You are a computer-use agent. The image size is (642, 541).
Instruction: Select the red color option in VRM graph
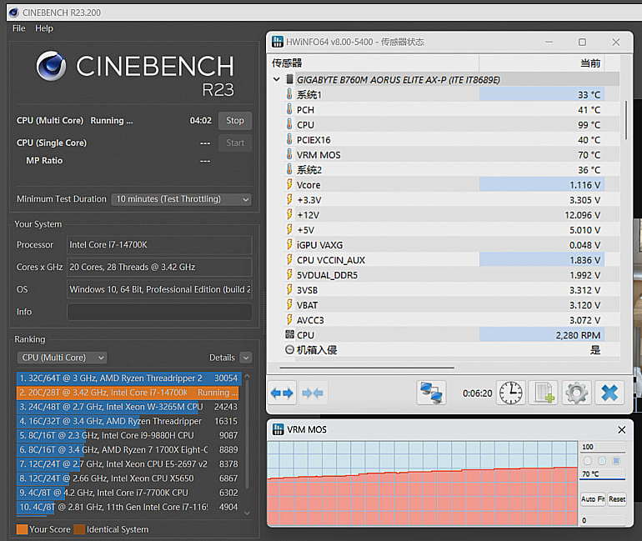tap(588, 460)
